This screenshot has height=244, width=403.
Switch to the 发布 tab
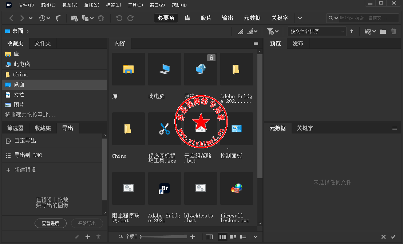[298, 43]
